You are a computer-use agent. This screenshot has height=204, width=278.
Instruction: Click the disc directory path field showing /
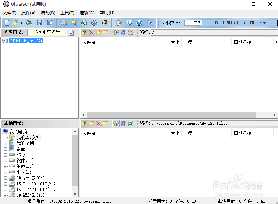pos(214,33)
